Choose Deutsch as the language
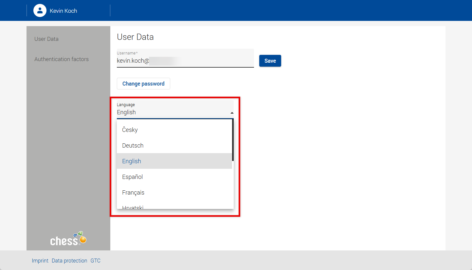 (133, 145)
